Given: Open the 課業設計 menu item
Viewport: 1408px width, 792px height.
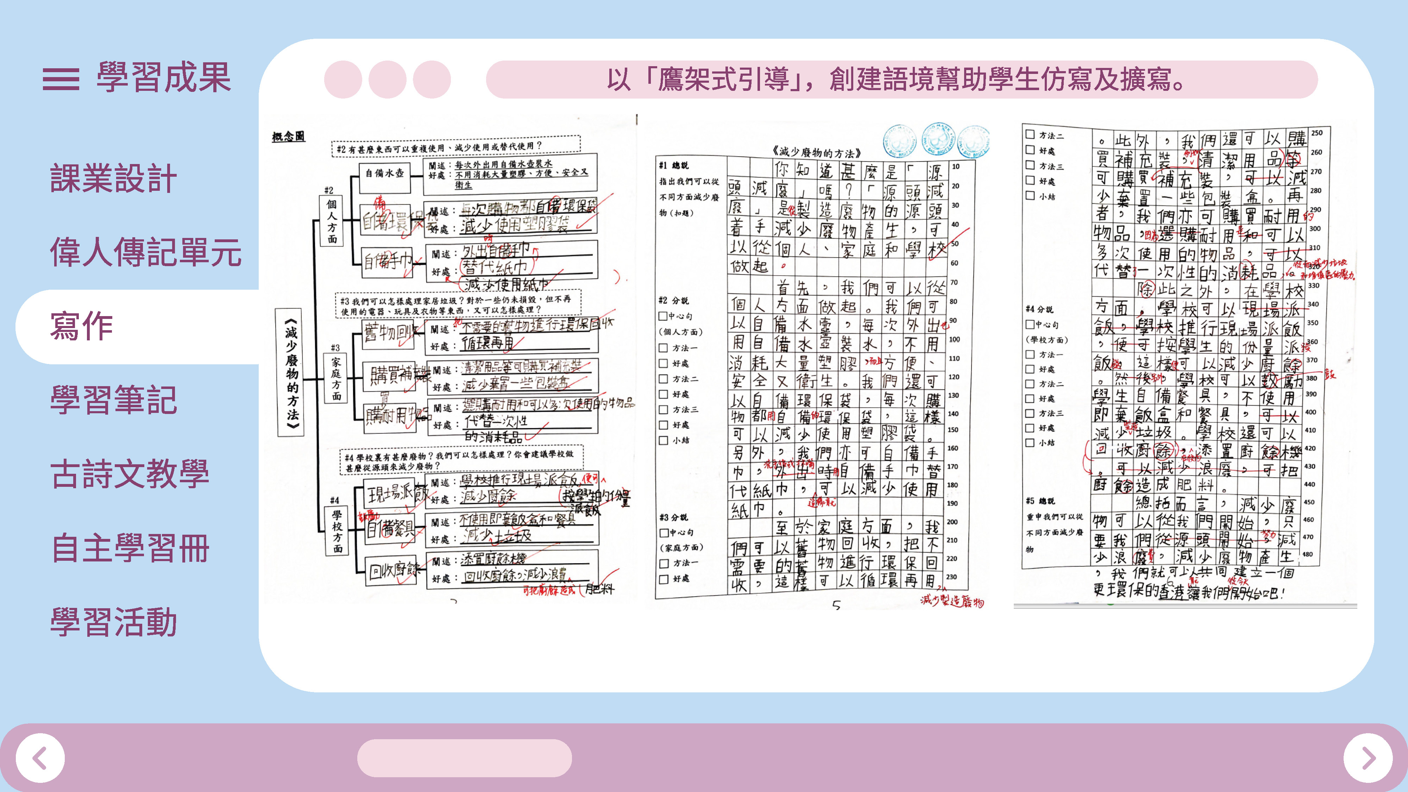Looking at the screenshot, I should [113, 178].
